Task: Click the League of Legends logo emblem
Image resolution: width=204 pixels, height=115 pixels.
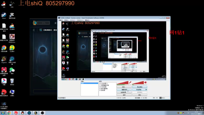Action: click(x=35, y=23)
